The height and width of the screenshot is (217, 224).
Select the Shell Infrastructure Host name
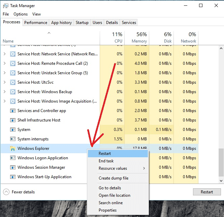pyautogui.click(x=39, y=120)
